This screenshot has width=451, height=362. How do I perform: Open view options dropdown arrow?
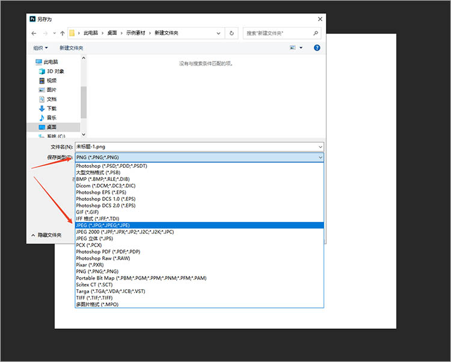(301, 48)
